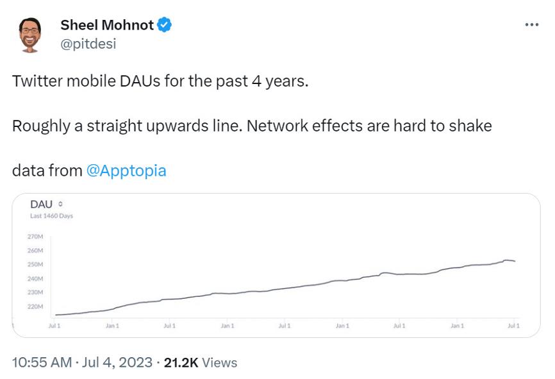The width and height of the screenshot is (555, 379).
Task: Open the @Apptopia mention link
Action: click(126, 171)
